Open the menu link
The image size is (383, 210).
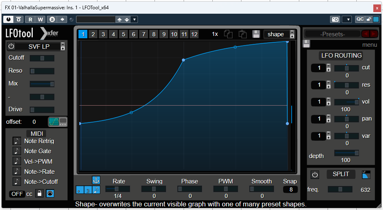coord(370,45)
